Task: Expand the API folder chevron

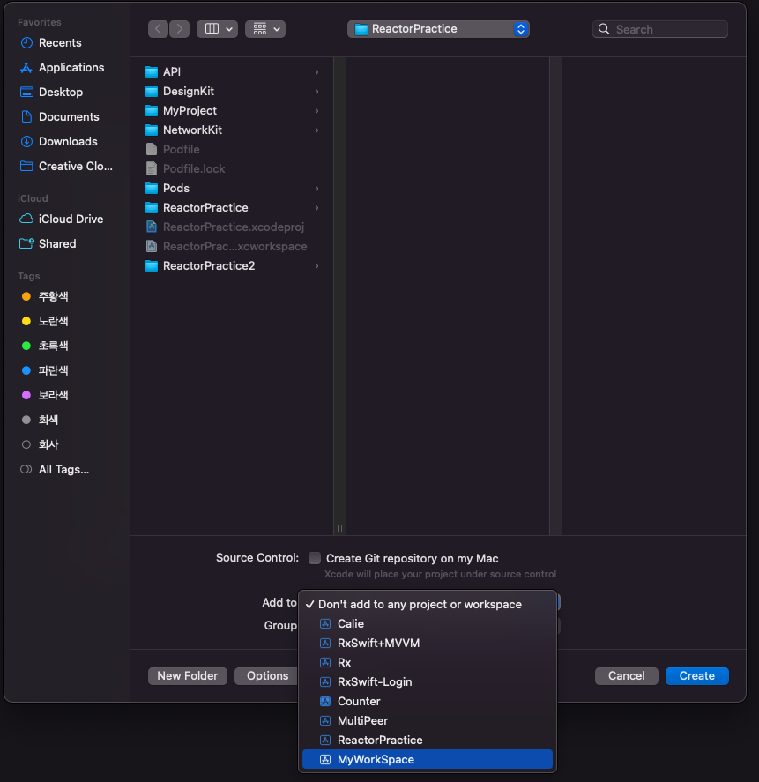Action: (x=316, y=71)
